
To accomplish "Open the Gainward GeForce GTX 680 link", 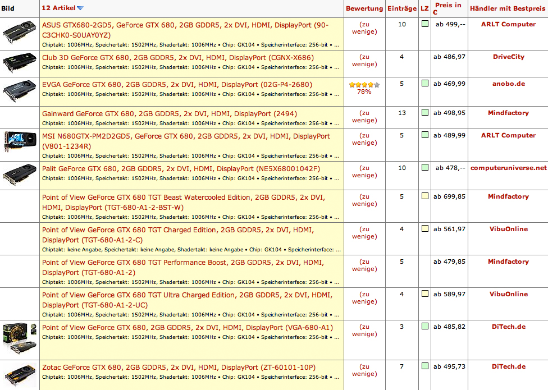I will click(x=170, y=114).
